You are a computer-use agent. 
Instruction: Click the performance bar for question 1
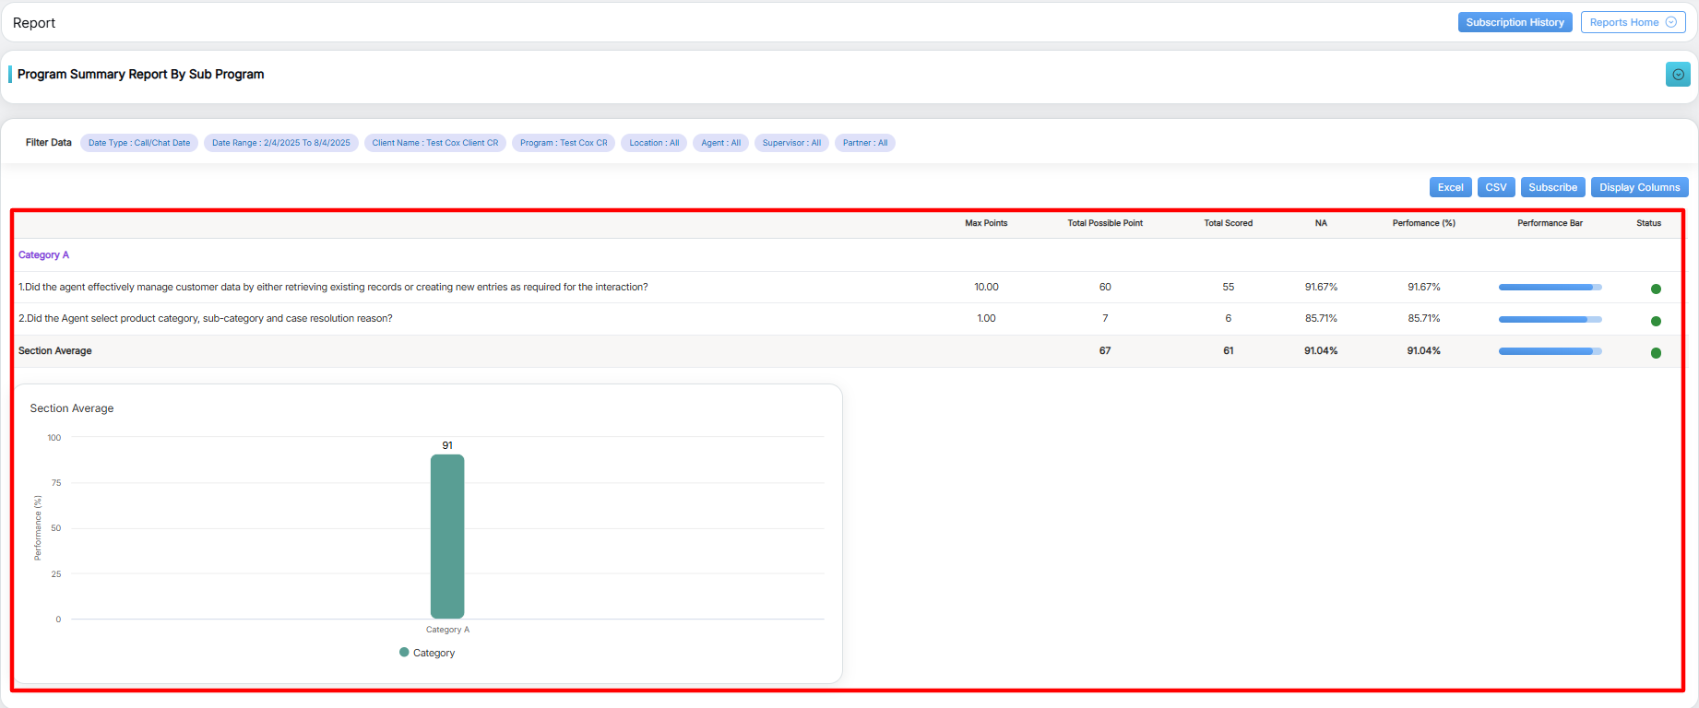(x=1550, y=288)
